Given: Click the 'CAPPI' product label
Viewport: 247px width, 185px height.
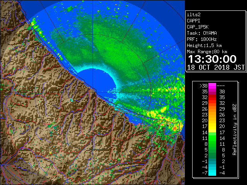Looking at the screenshot, I should click(x=193, y=21).
